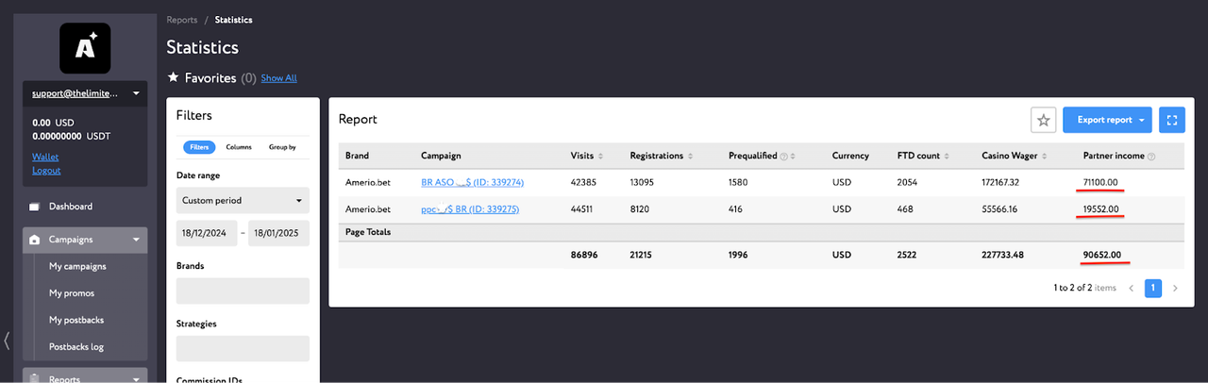Open Dashboard from sidebar
This screenshot has width=1208, height=383.
click(71, 207)
